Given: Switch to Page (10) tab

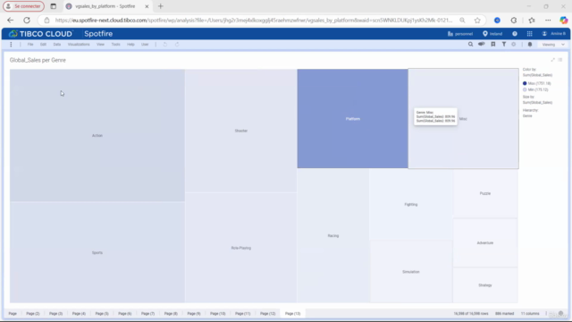Looking at the screenshot, I should click(218, 313).
